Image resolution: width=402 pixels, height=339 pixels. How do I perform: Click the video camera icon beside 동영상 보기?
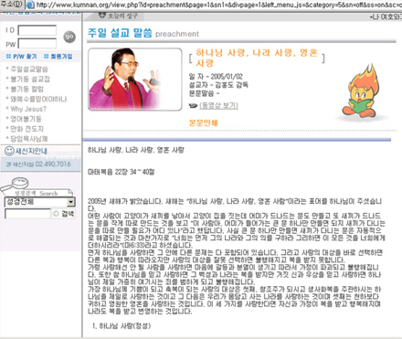(x=193, y=106)
